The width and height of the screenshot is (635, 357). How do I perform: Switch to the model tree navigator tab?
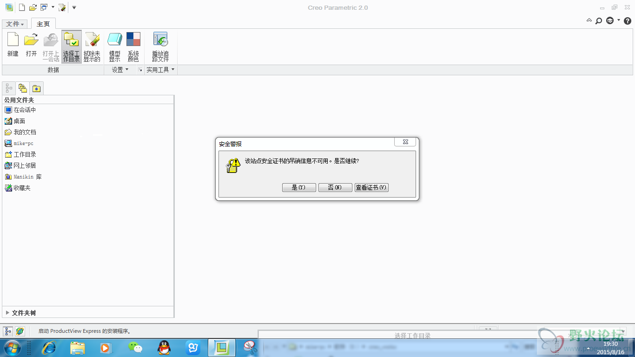[x=9, y=88]
